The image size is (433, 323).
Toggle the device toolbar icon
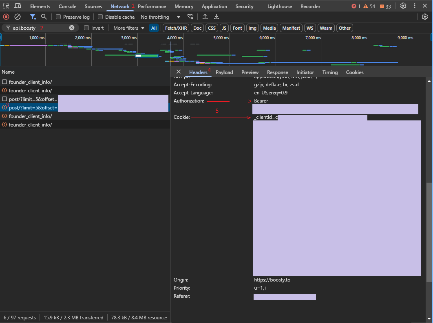tap(18, 6)
